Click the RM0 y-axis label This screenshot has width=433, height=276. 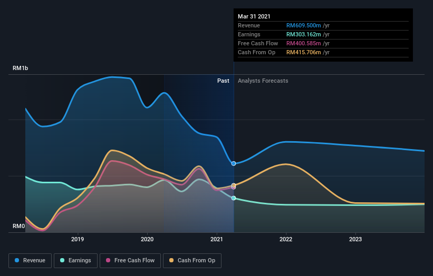(x=19, y=226)
